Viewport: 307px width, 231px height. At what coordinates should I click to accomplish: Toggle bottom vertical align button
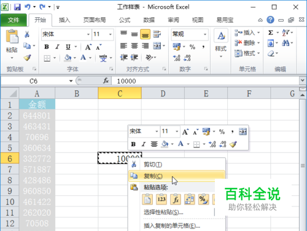145,34
